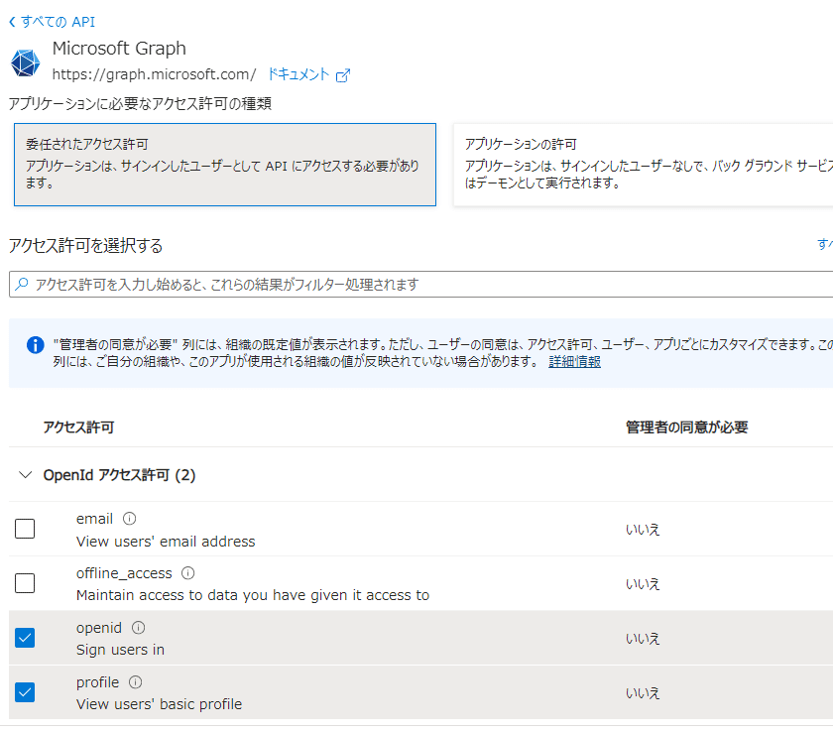
Task: Click 'Sign users in' description text
Action: point(121,650)
